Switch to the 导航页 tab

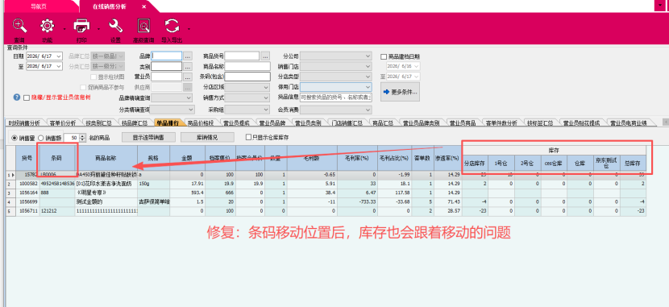point(39,6)
